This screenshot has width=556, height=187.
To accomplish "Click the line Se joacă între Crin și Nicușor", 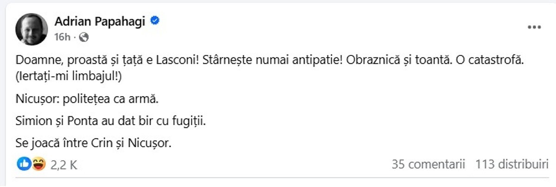I will click(x=94, y=144).
